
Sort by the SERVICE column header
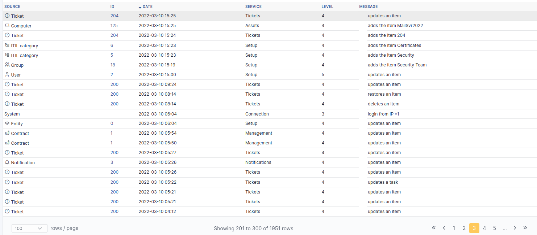(x=253, y=6)
